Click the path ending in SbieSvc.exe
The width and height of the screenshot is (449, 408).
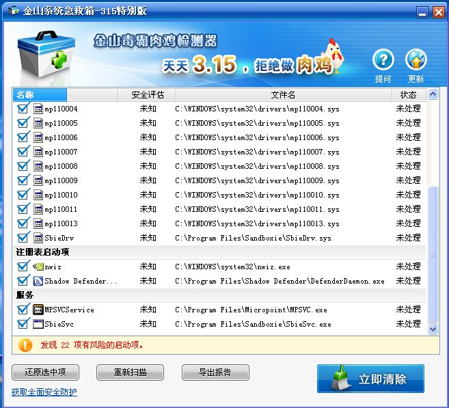tap(253, 324)
